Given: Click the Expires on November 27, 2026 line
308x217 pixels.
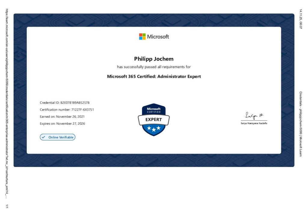Looking at the screenshot, I should (x=62, y=123).
